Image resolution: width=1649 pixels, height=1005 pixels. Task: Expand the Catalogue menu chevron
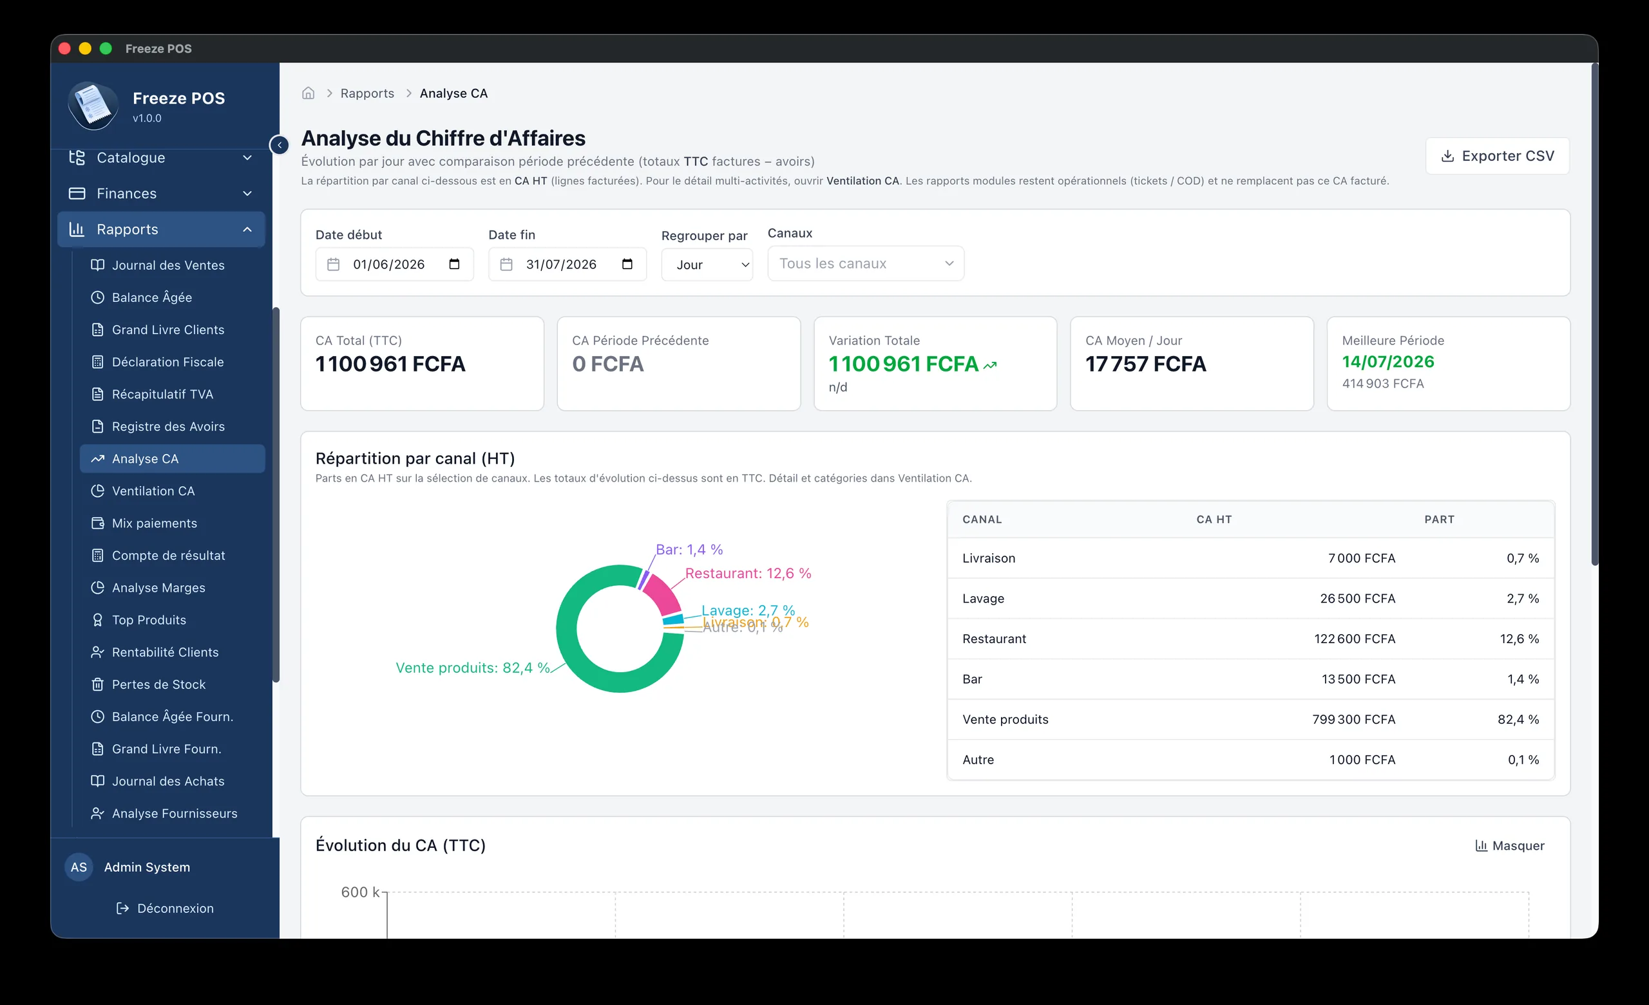click(x=247, y=157)
